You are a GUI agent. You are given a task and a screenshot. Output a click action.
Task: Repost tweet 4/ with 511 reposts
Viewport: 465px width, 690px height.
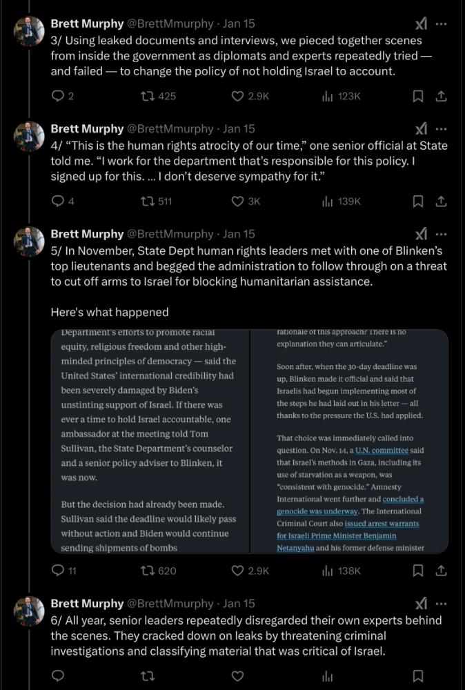point(146,201)
